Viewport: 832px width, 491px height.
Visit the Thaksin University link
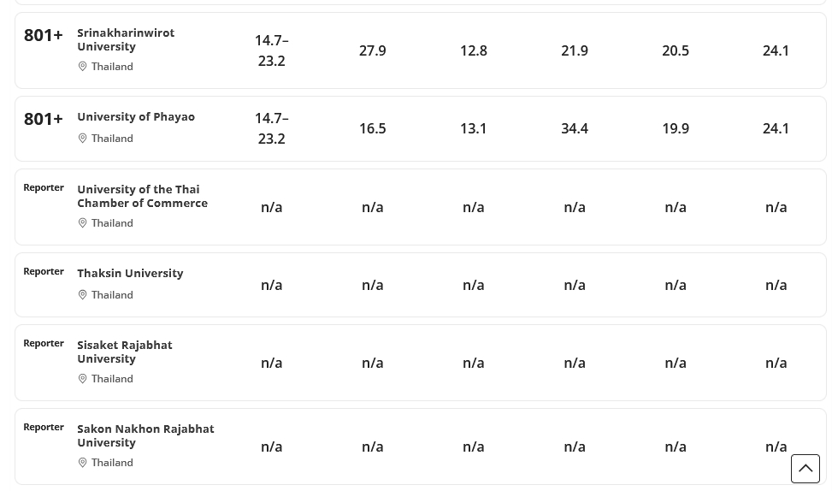click(x=130, y=273)
